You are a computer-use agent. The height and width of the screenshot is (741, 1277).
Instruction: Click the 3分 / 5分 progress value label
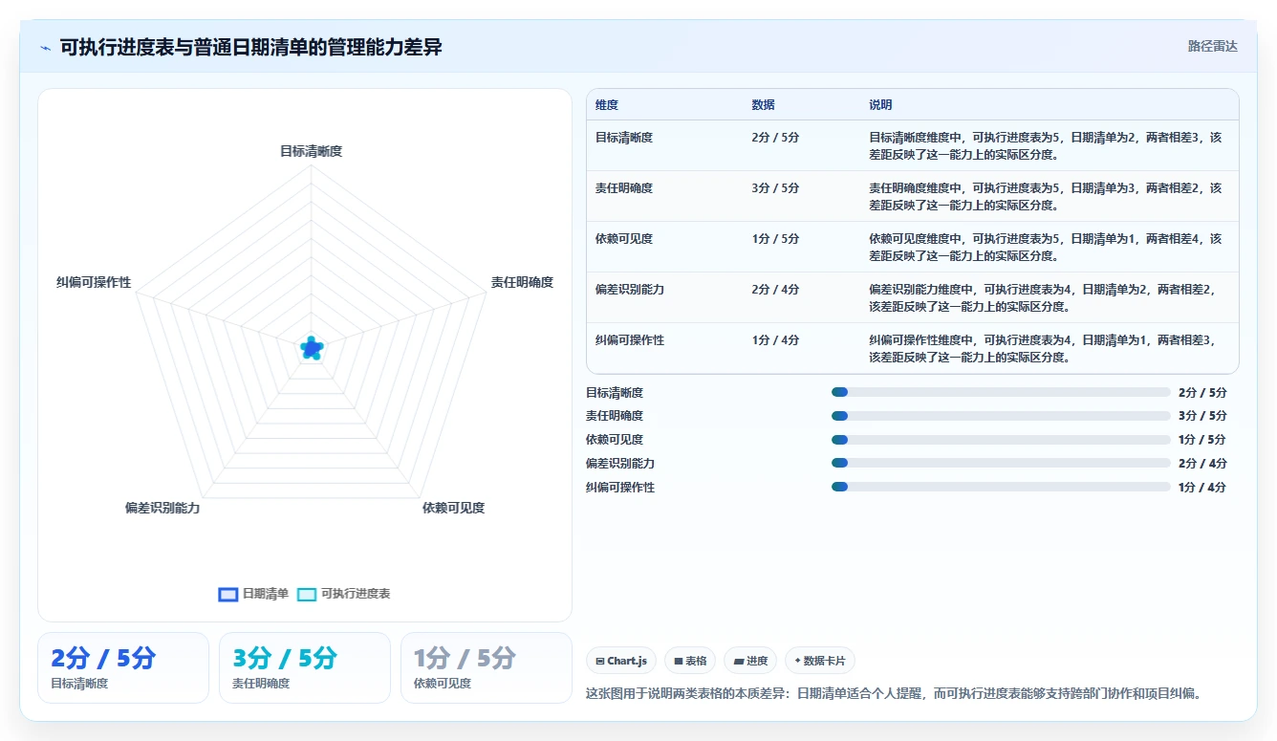pos(1202,416)
